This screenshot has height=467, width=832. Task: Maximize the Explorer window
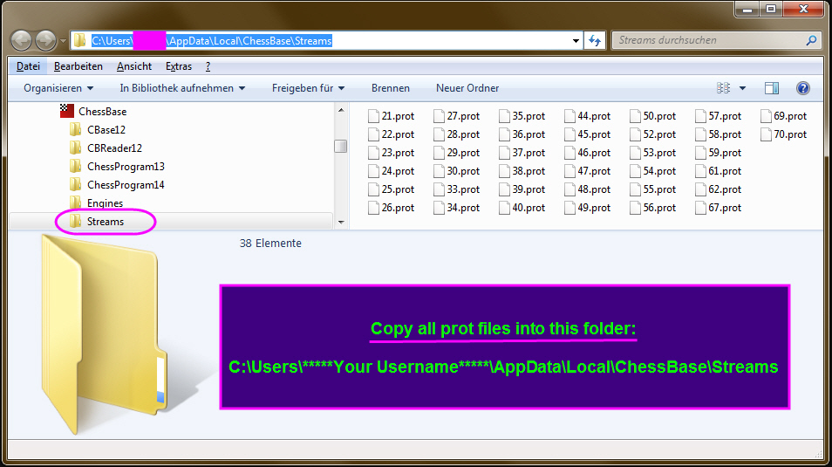[772, 9]
